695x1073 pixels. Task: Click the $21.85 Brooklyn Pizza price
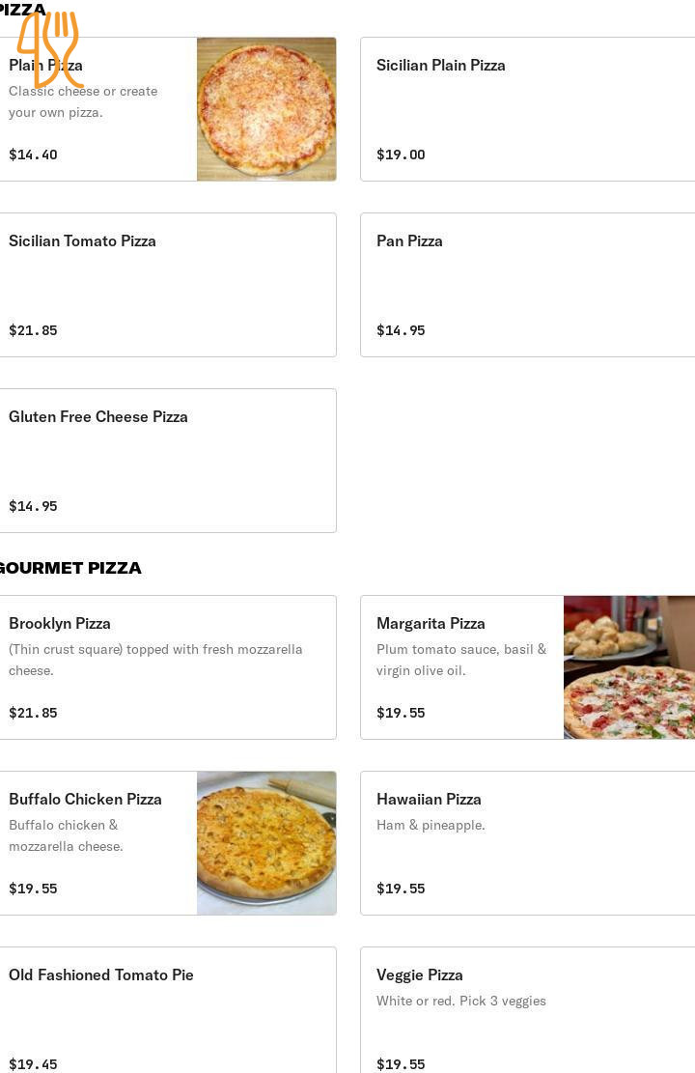pos(33,714)
